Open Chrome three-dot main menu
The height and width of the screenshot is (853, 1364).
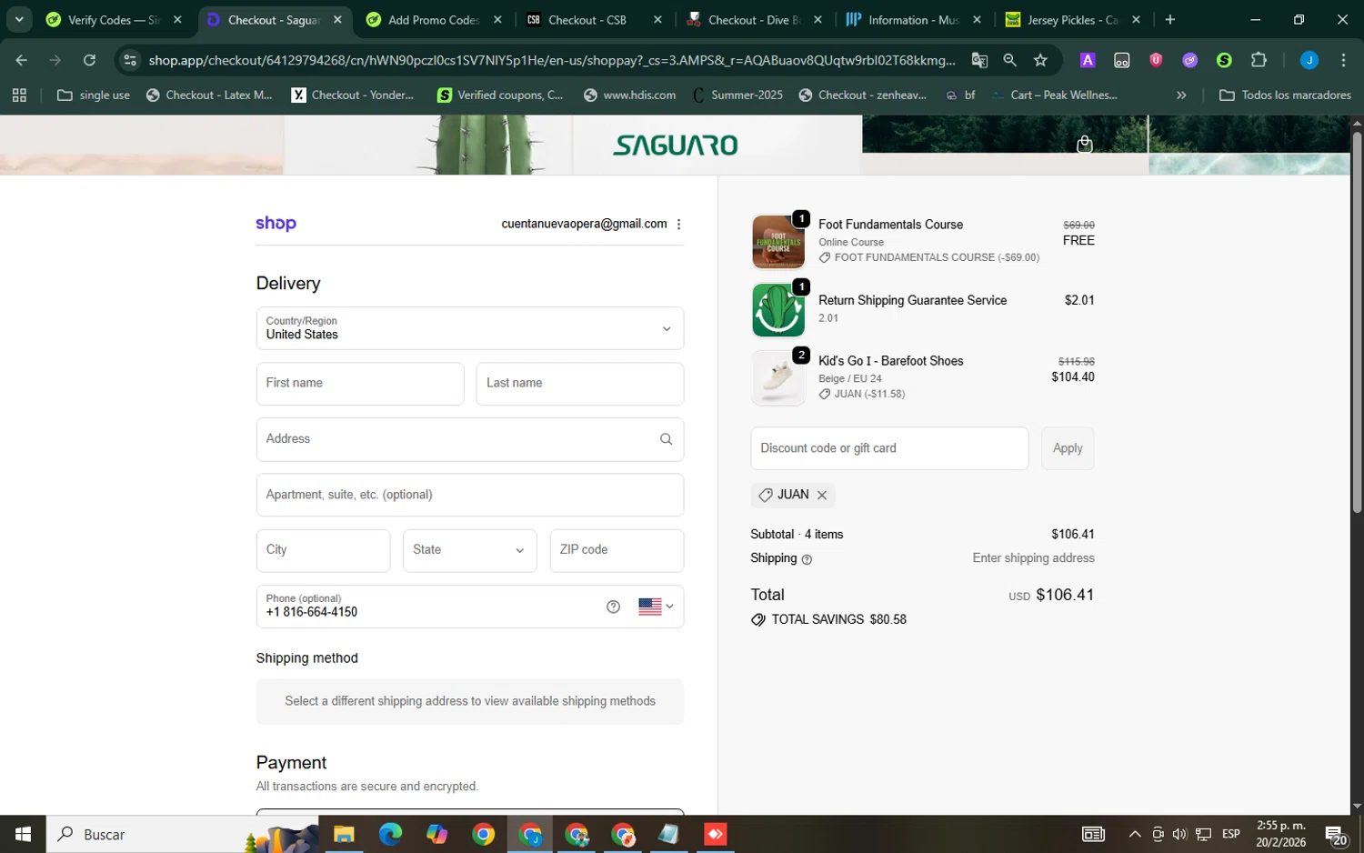(1343, 60)
